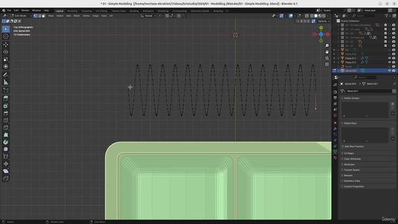Select the Scale tool

[x=6, y=59]
